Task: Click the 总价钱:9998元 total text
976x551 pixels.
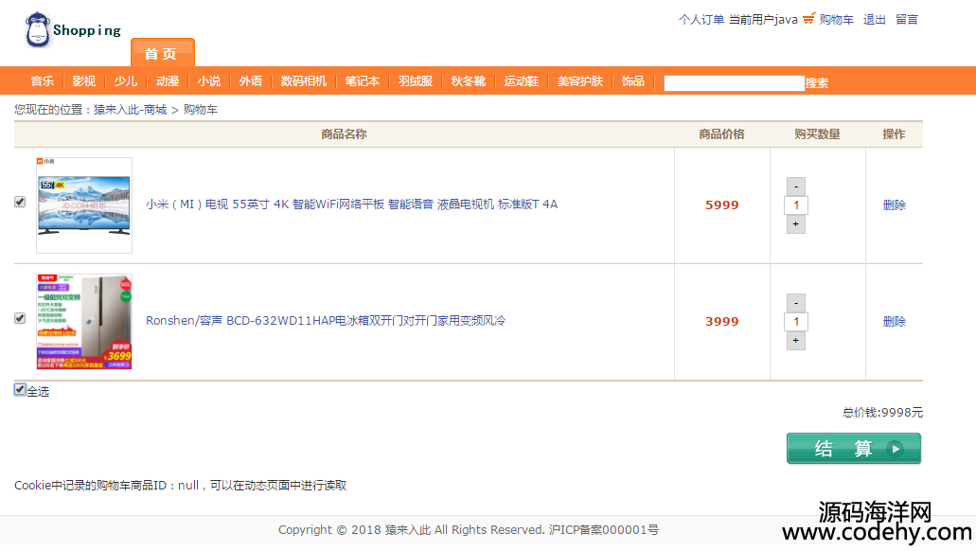Action: [882, 412]
